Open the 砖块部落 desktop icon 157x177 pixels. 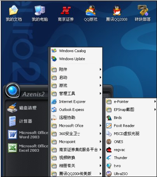pyautogui.click(x=143, y=11)
